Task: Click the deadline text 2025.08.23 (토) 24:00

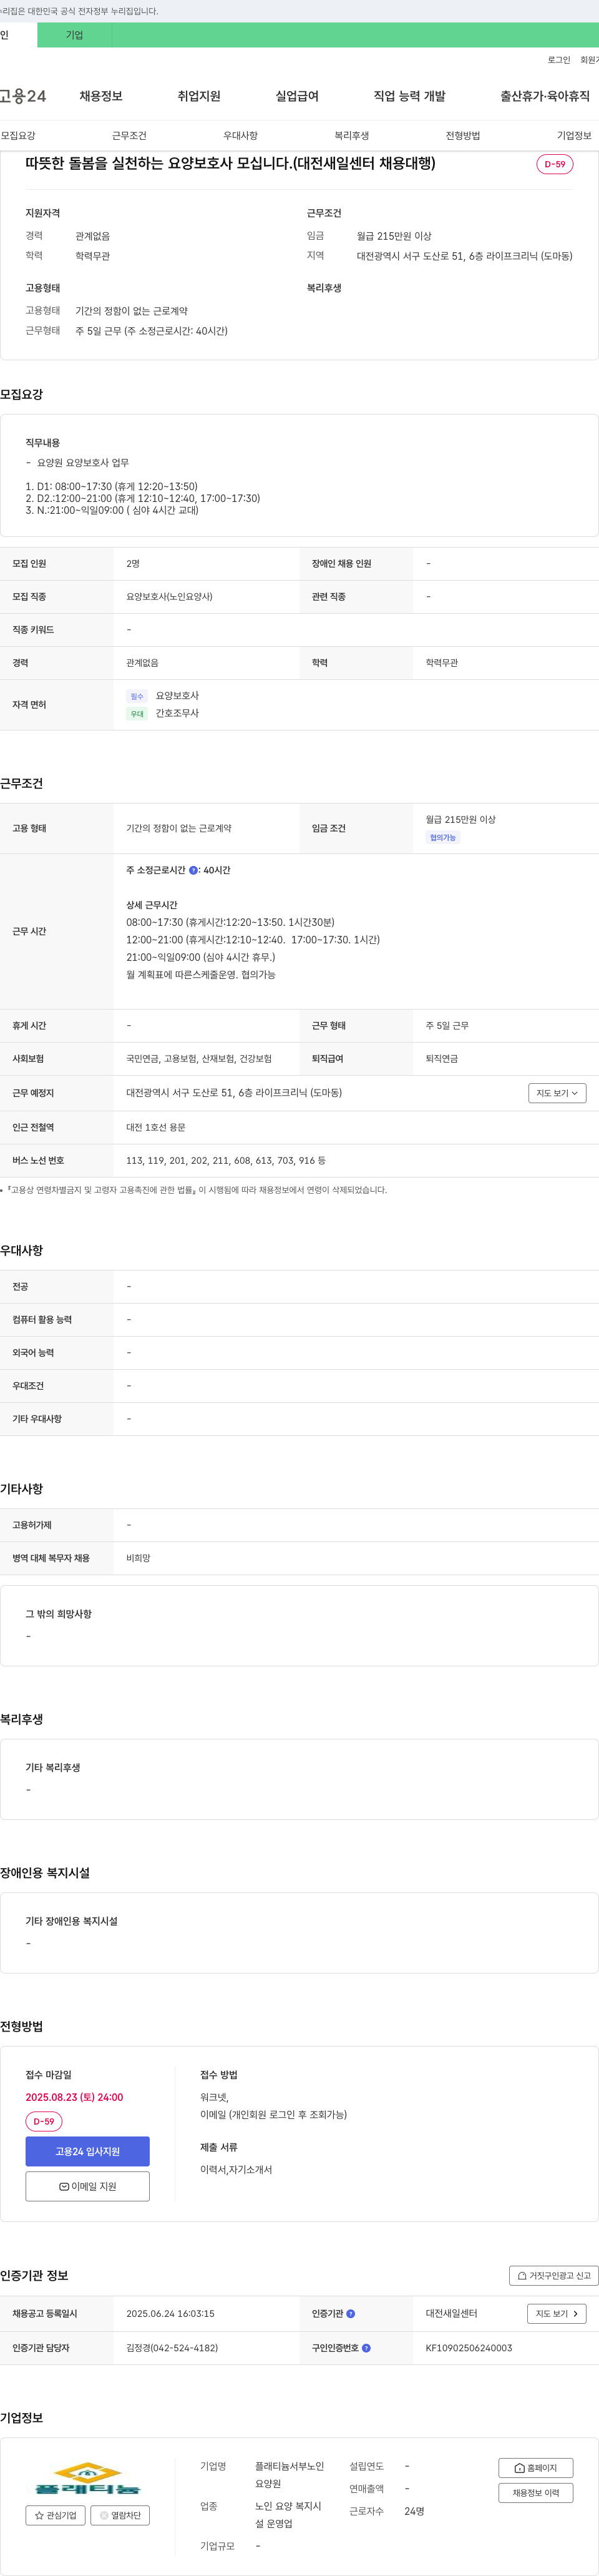Action: tap(74, 2097)
